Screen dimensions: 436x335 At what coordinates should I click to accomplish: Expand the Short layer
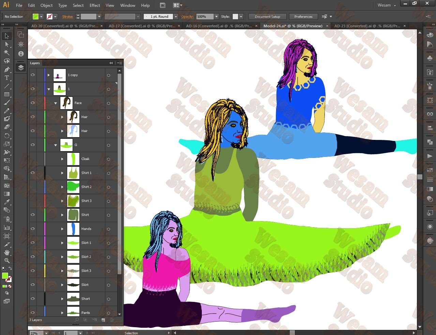62,299
